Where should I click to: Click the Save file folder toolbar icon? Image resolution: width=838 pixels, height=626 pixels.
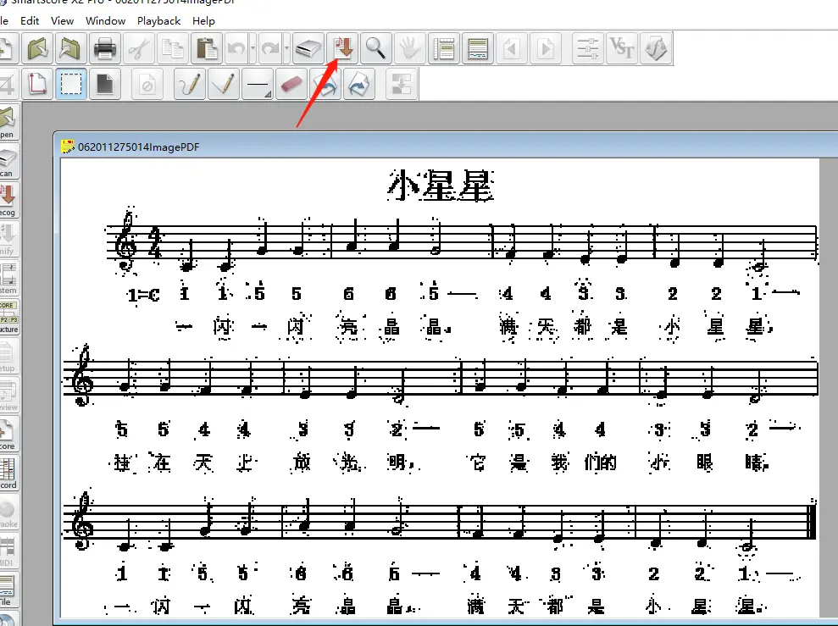(x=70, y=48)
